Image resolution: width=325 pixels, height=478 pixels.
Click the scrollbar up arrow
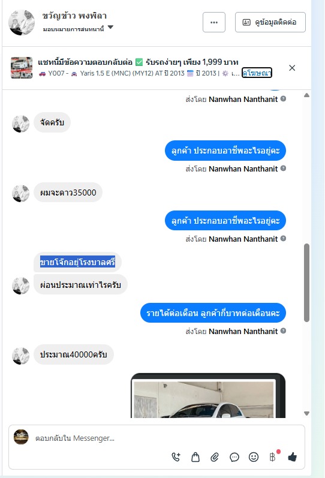(306, 95)
